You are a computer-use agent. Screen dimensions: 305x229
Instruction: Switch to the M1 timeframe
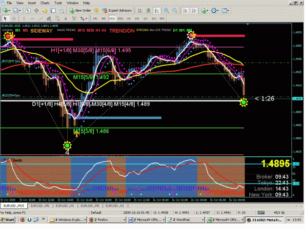[x=95, y=19]
